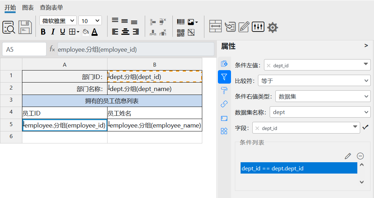Open the dataset import icon
This screenshot has width=374, height=198.
click(x=230, y=27)
